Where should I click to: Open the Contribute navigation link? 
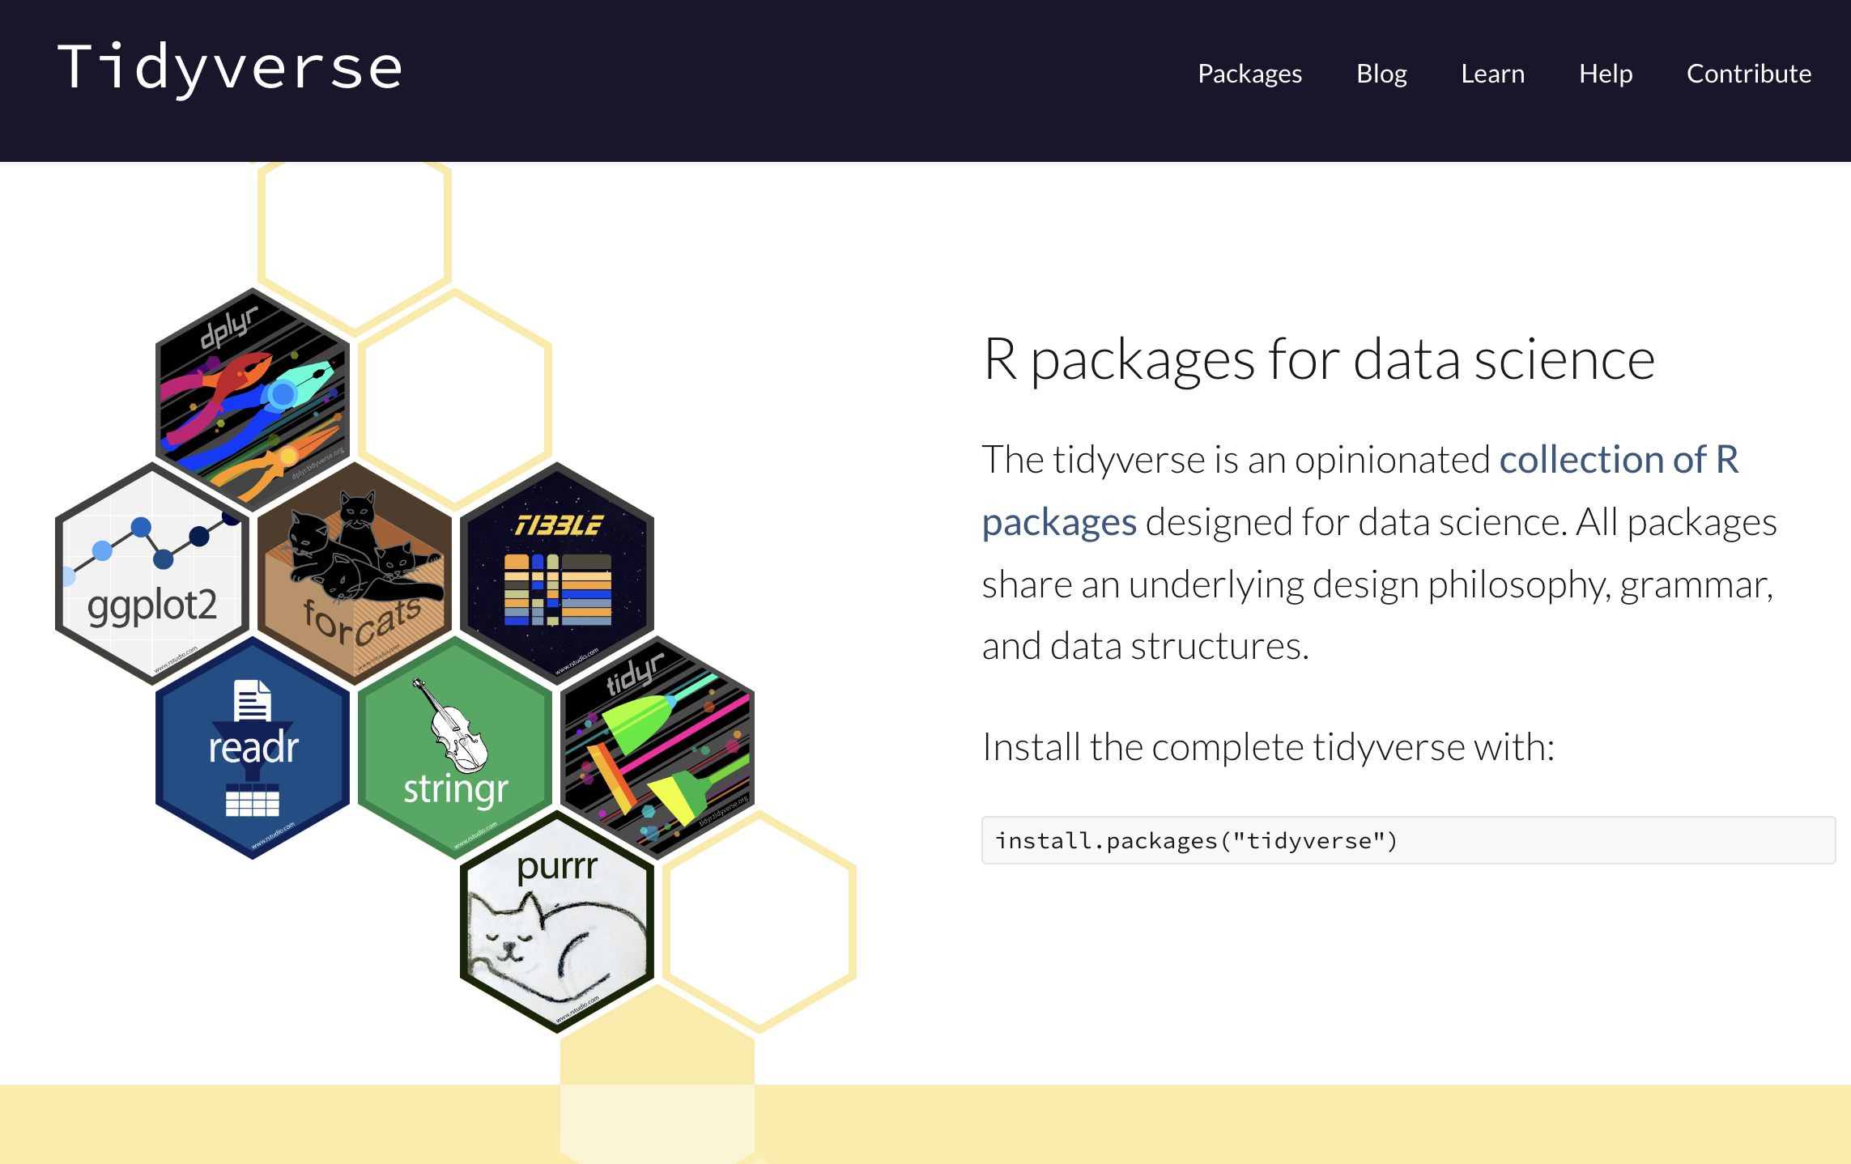(1748, 74)
